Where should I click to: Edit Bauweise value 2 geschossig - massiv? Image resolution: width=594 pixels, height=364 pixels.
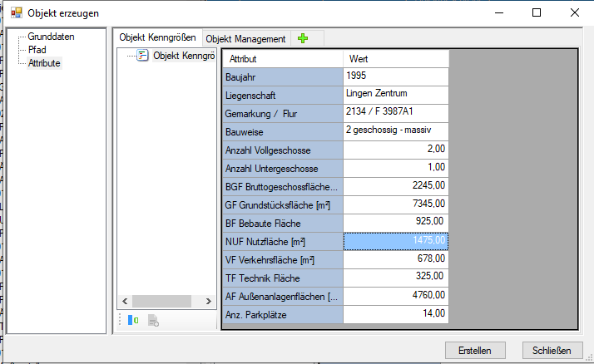[x=396, y=131]
